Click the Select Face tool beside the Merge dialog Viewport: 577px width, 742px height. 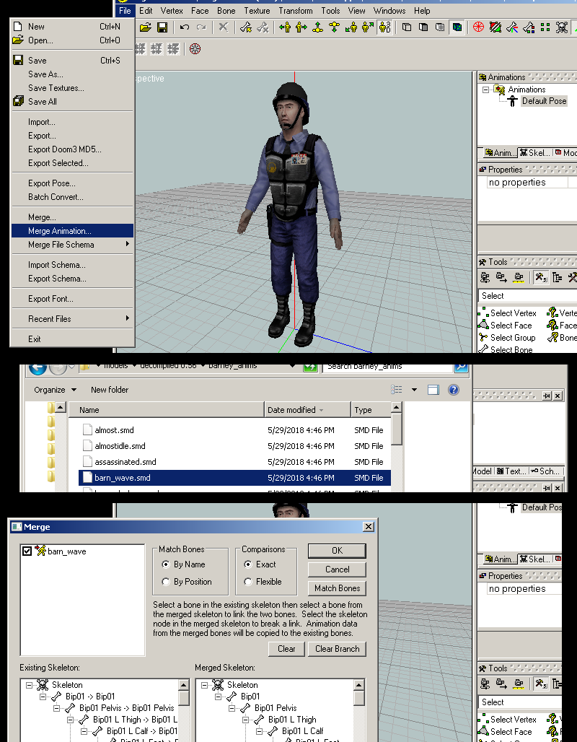click(x=506, y=732)
